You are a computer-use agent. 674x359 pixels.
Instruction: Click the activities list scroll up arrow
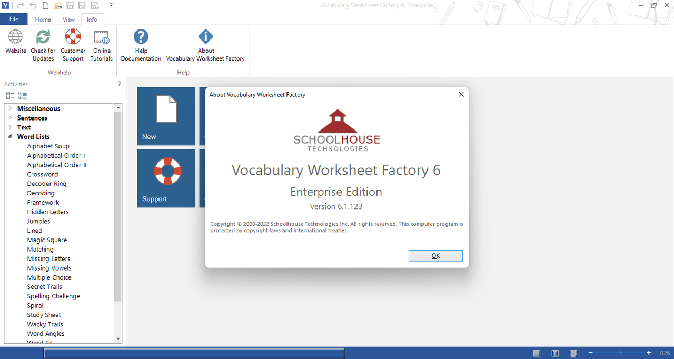pyautogui.click(x=118, y=107)
